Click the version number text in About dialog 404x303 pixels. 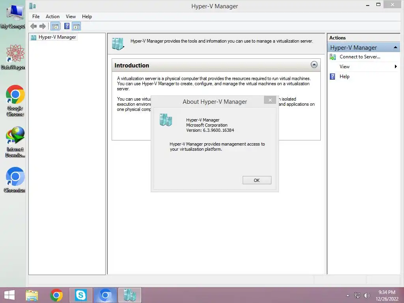point(210,130)
